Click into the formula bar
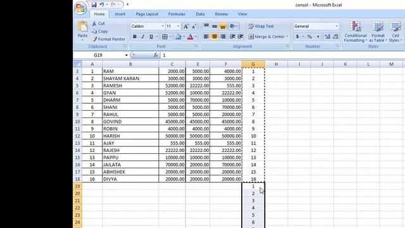Screen dimensions: 405x228 283,55
